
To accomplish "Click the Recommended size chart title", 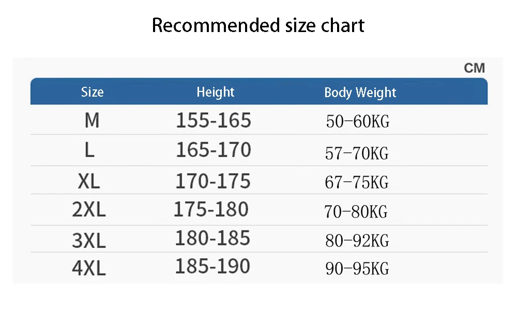I will (258, 25).
